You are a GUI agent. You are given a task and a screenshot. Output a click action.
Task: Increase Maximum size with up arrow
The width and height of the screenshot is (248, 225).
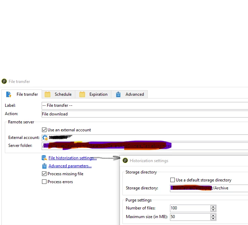tap(213, 215)
